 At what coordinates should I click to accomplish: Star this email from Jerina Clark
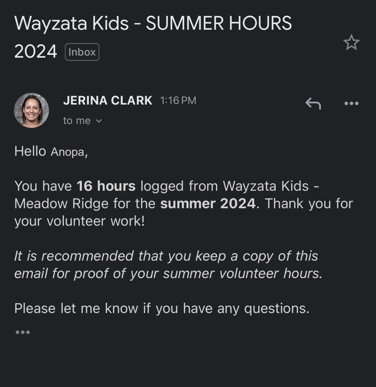[x=351, y=42]
